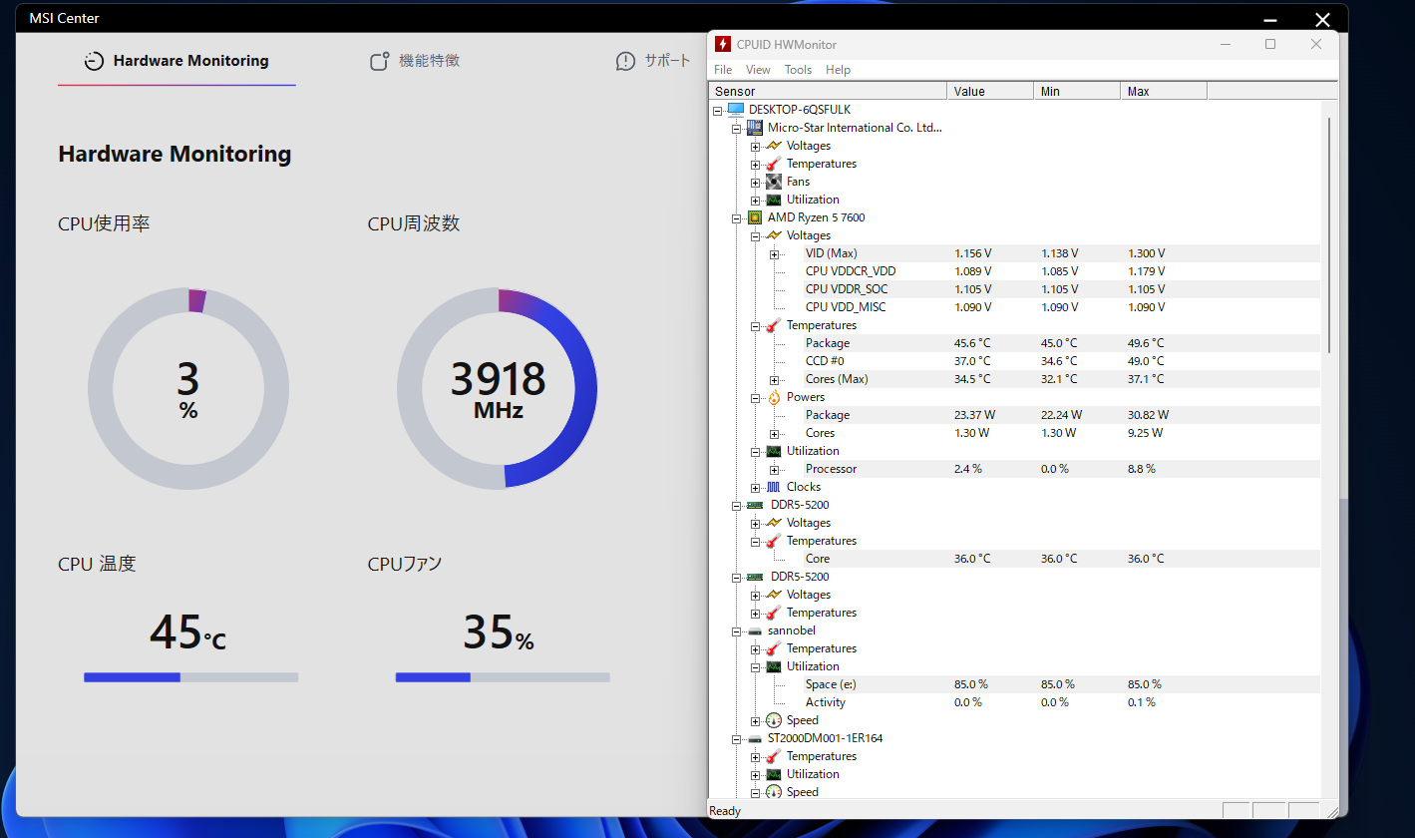Click the 機能特徴 tab icon in MSI Center
The width and height of the screenshot is (1415, 838).
click(x=379, y=61)
